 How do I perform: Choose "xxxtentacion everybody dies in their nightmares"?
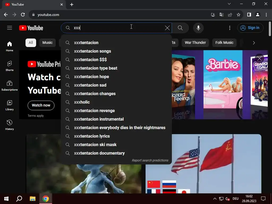click(116, 128)
